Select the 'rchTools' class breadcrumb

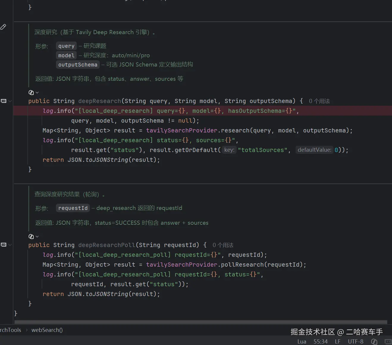[10, 330]
